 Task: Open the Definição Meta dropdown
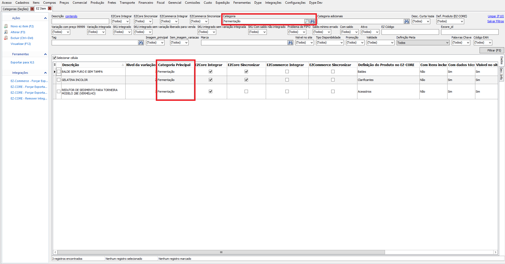click(x=423, y=42)
